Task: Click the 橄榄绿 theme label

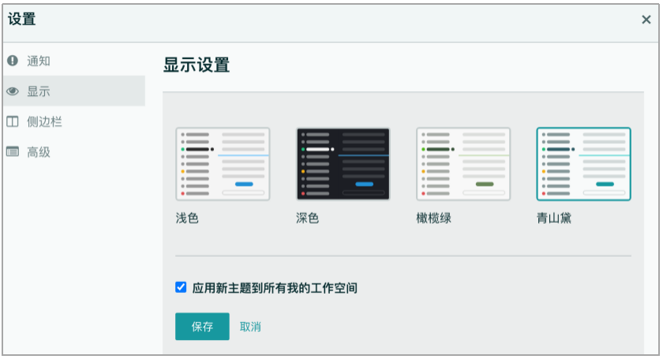Action: pyautogui.click(x=433, y=218)
